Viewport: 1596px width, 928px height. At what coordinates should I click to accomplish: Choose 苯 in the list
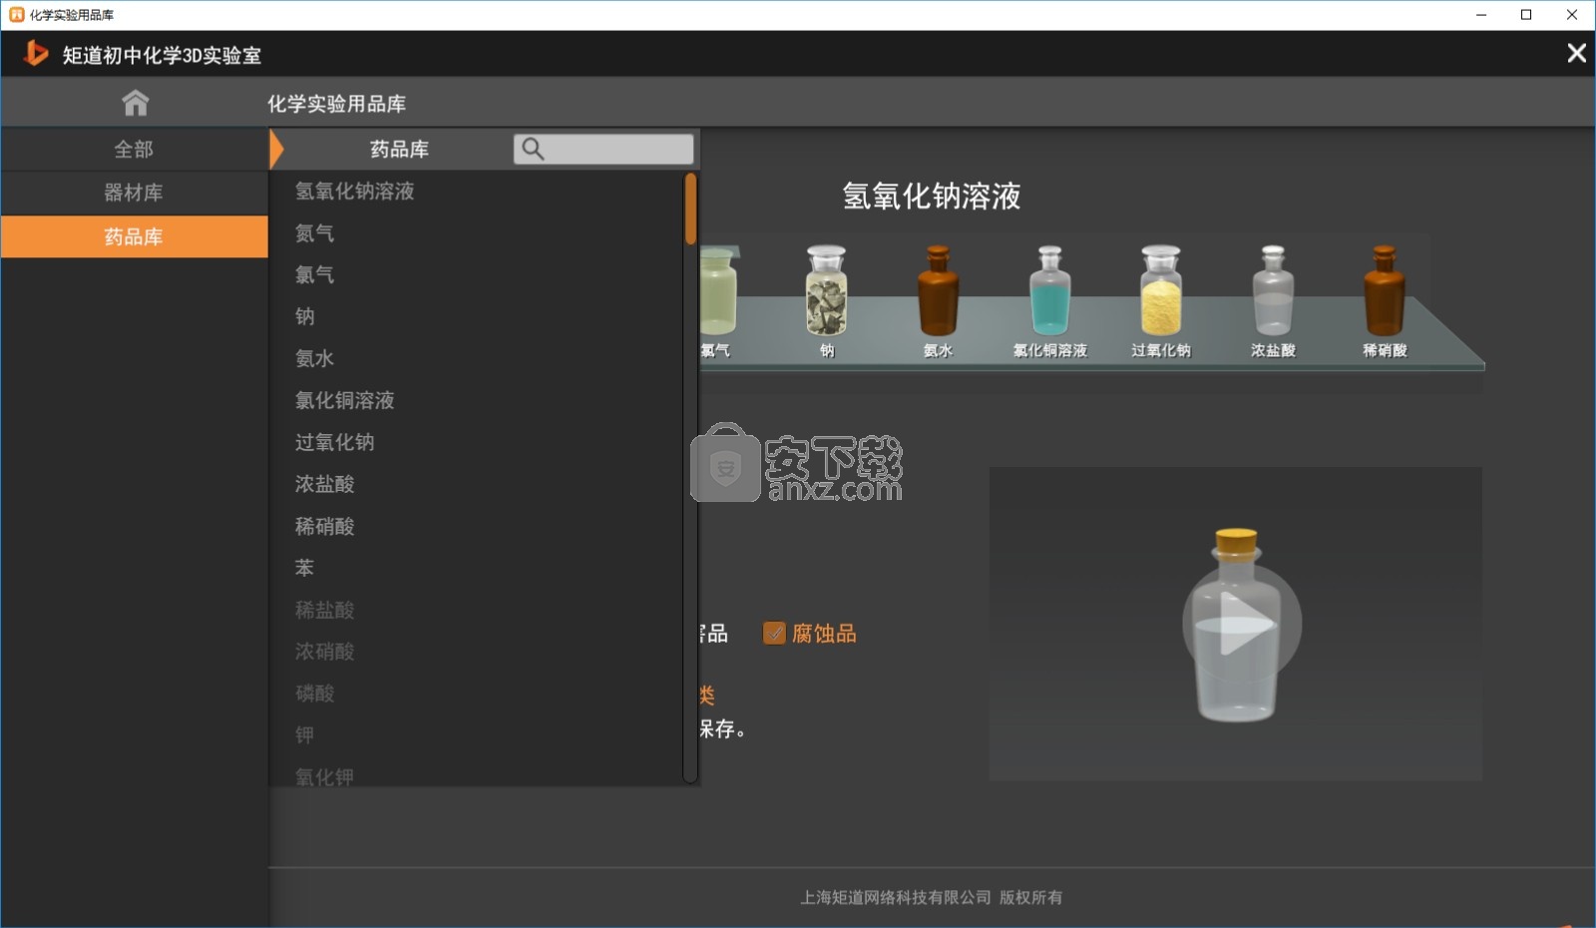304,568
